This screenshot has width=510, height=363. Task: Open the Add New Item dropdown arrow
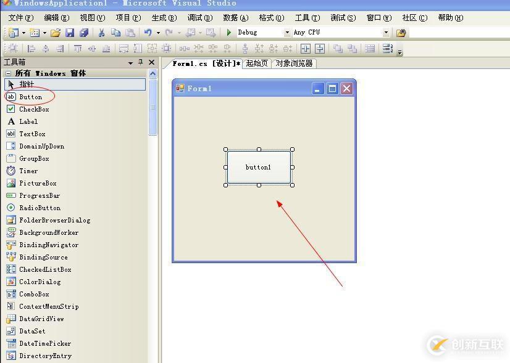tap(44, 33)
